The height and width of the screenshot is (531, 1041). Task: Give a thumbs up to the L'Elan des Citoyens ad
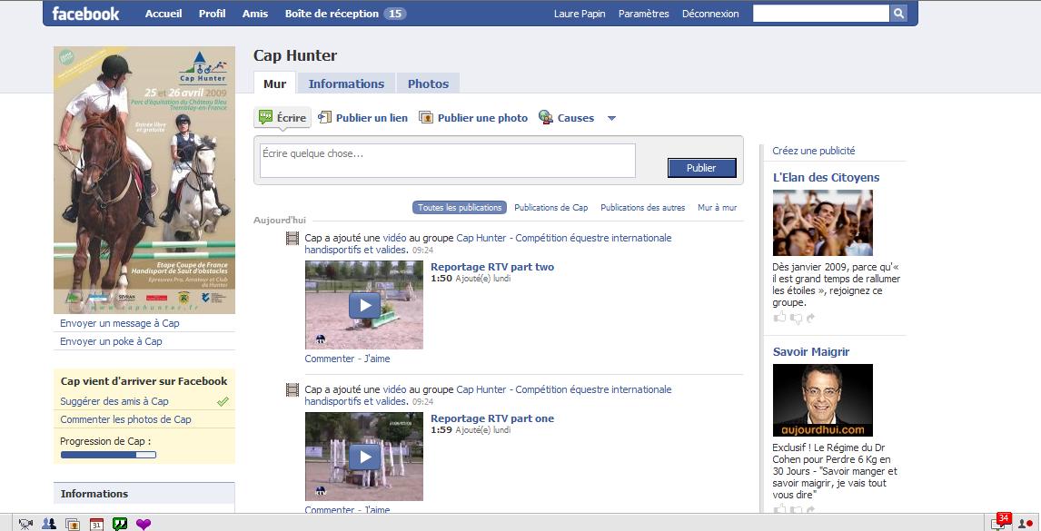780,318
